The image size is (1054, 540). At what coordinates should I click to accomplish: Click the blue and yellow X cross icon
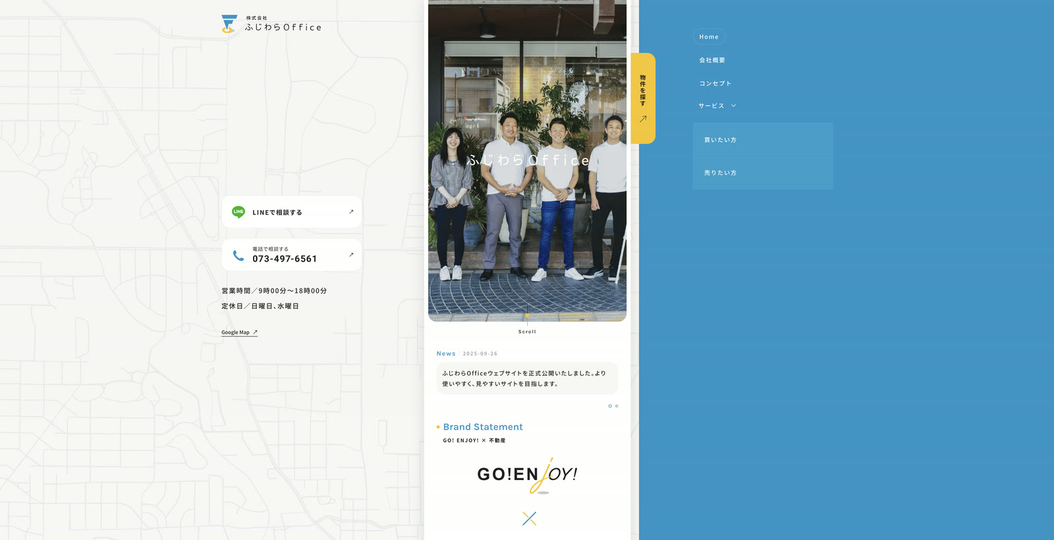click(x=529, y=519)
